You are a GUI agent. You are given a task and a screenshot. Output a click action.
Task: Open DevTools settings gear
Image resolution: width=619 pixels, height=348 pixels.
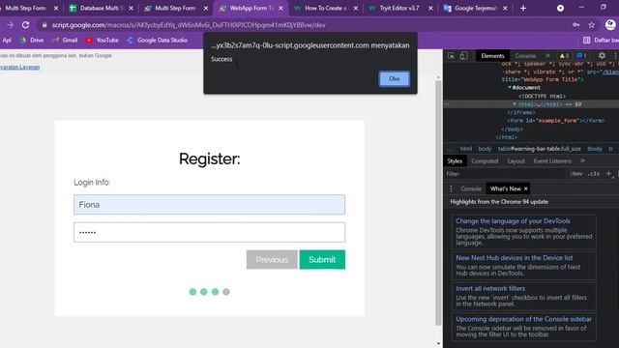pyautogui.click(x=602, y=56)
